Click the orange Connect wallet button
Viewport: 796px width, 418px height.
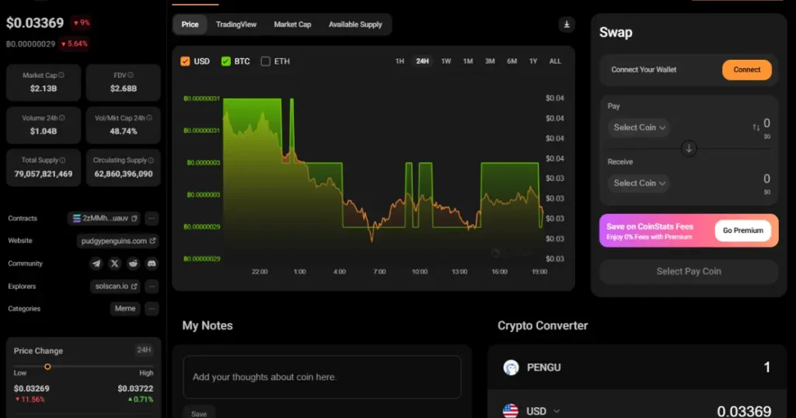[x=746, y=70]
